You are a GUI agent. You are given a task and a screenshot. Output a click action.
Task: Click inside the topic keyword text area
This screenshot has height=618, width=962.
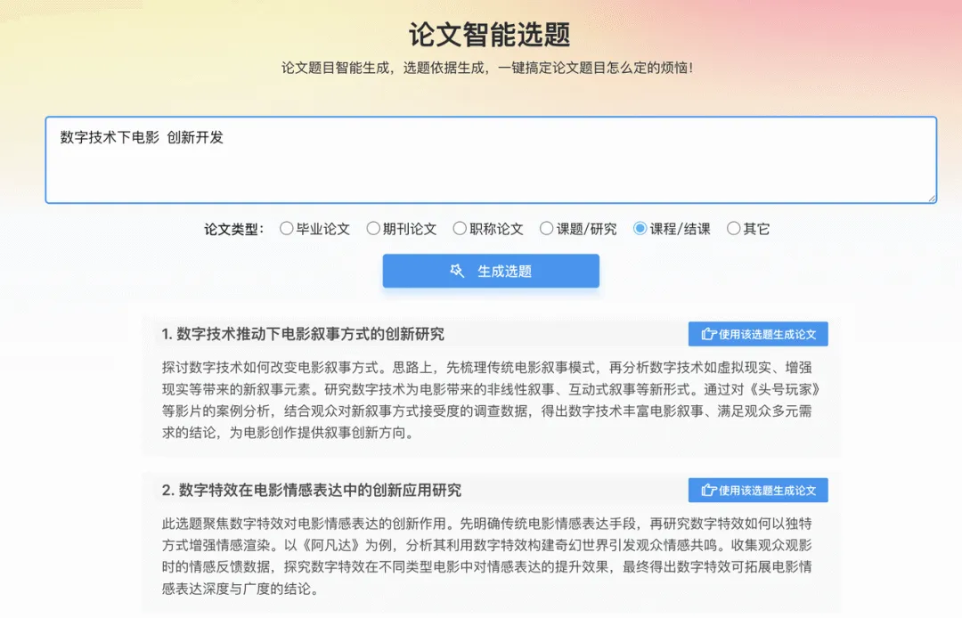click(x=491, y=160)
